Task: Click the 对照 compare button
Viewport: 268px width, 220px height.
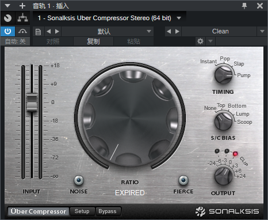Action: 53,41
